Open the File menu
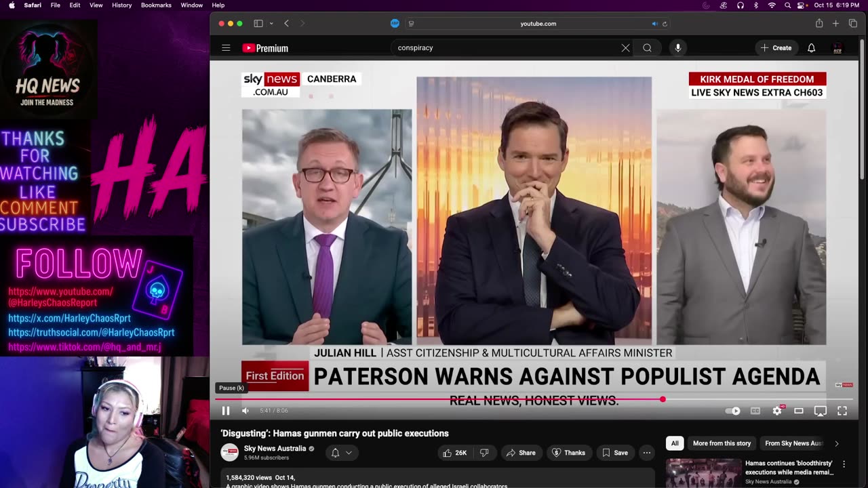The image size is (868, 488). pyautogui.click(x=56, y=5)
